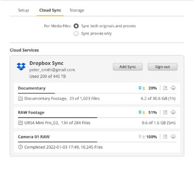Click the Camera 01 RAW sync direction icon
The image size is (195, 178).
142,137
